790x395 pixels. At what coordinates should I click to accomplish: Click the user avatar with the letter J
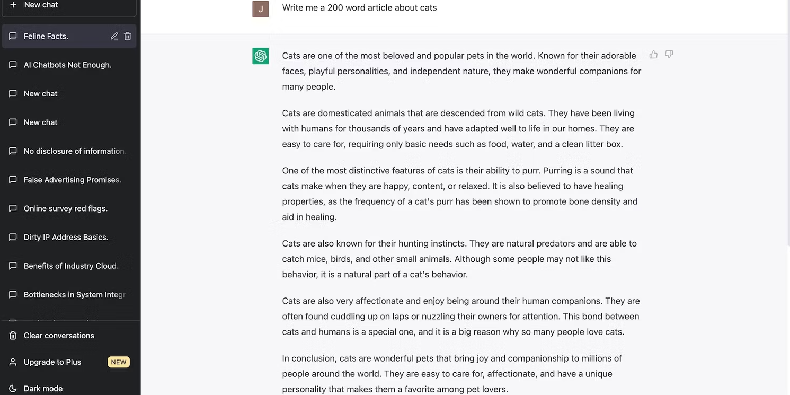coord(261,8)
